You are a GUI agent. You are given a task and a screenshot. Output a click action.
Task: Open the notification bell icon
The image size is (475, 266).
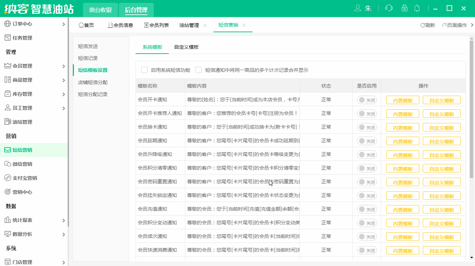click(x=417, y=8)
